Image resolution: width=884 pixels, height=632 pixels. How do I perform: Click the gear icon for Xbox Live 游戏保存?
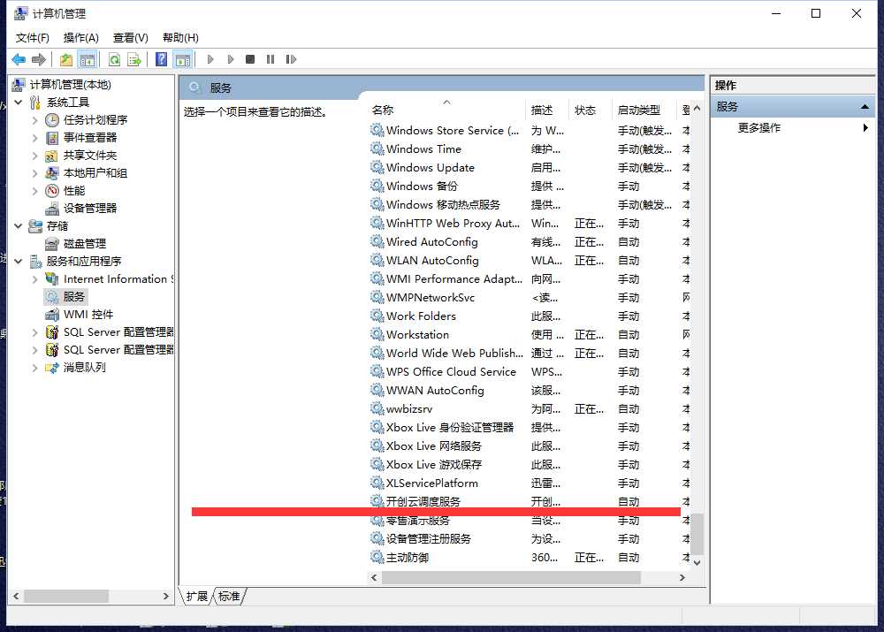pyautogui.click(x=377, y=465)
